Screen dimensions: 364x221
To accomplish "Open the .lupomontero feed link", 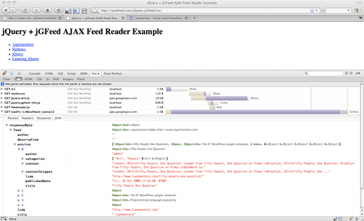I will pyautogui.click(x=23, y=44).
